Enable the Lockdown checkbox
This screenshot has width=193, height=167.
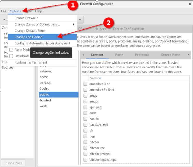coord(11,56)
